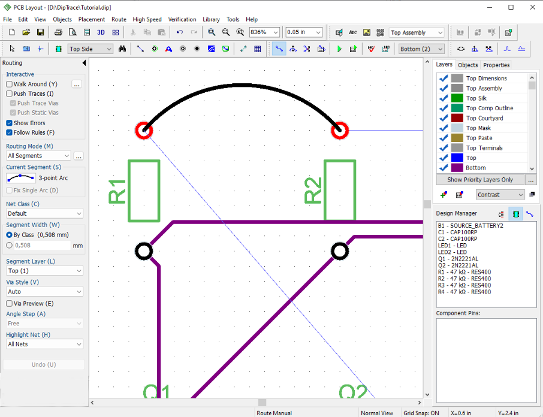Toggle the manual route trace tool
Image resolution: width=543 pixels, height=417 pixels.
pyautogui.click(x=279, y=49)
